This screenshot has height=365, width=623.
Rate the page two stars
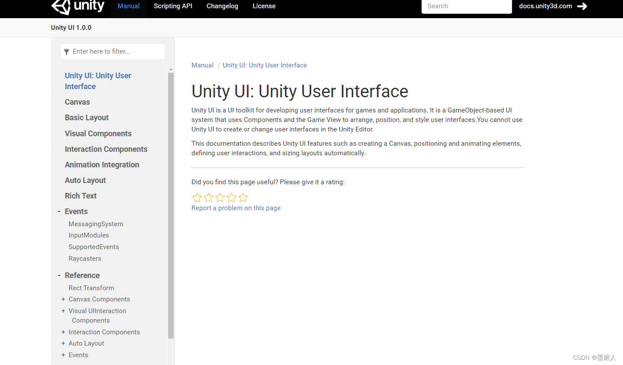coord(208,198)
